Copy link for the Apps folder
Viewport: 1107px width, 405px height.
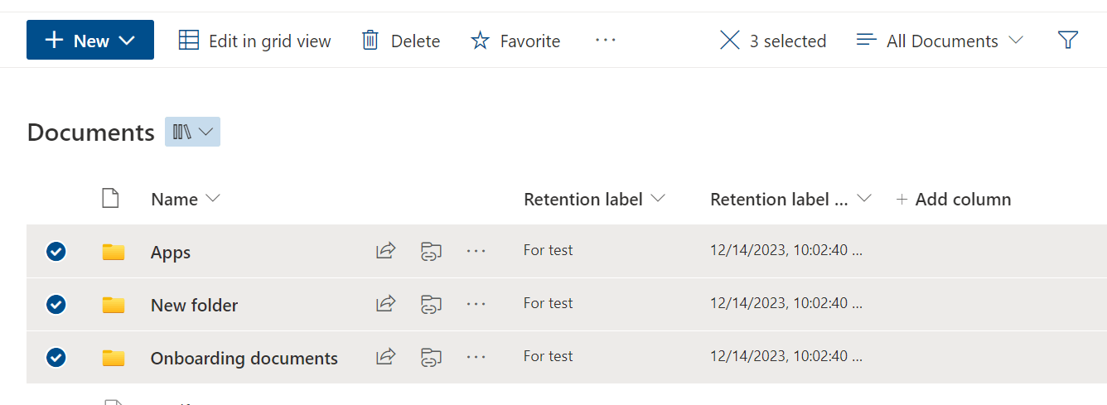[430, 252]
